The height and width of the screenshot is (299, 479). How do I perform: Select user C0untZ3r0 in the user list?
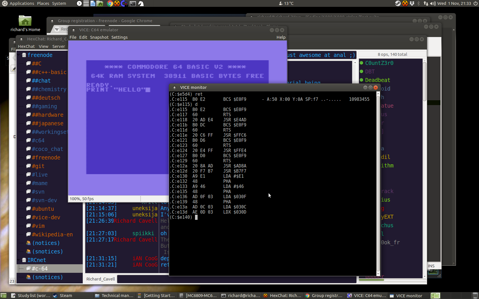click(x=379, y=63)
